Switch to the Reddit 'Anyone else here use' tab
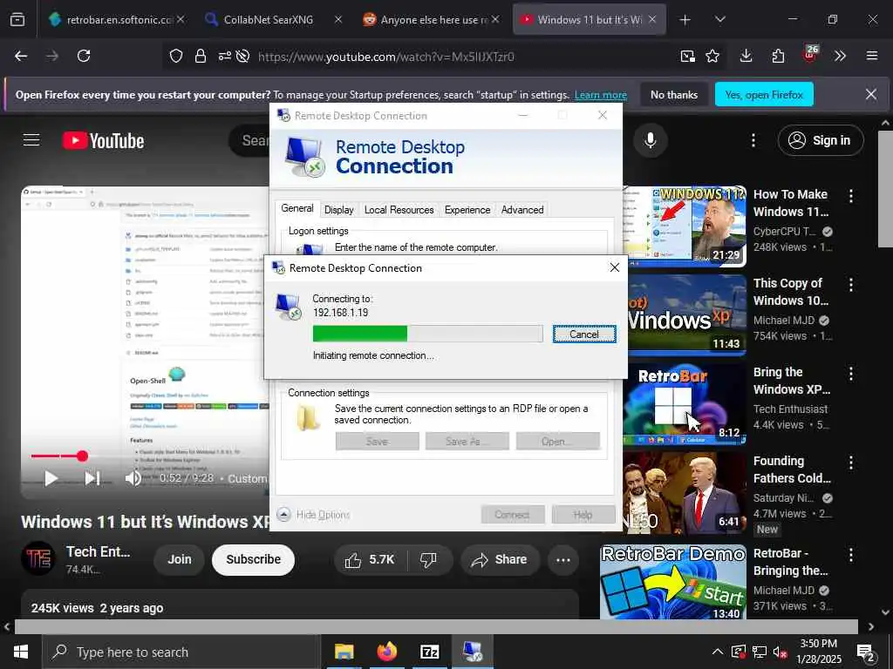Image resolution: width=893 pixels, height=669 pixels. 431,19
